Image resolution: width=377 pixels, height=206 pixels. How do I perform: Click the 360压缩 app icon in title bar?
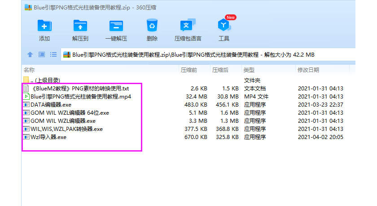coord(28,8)
